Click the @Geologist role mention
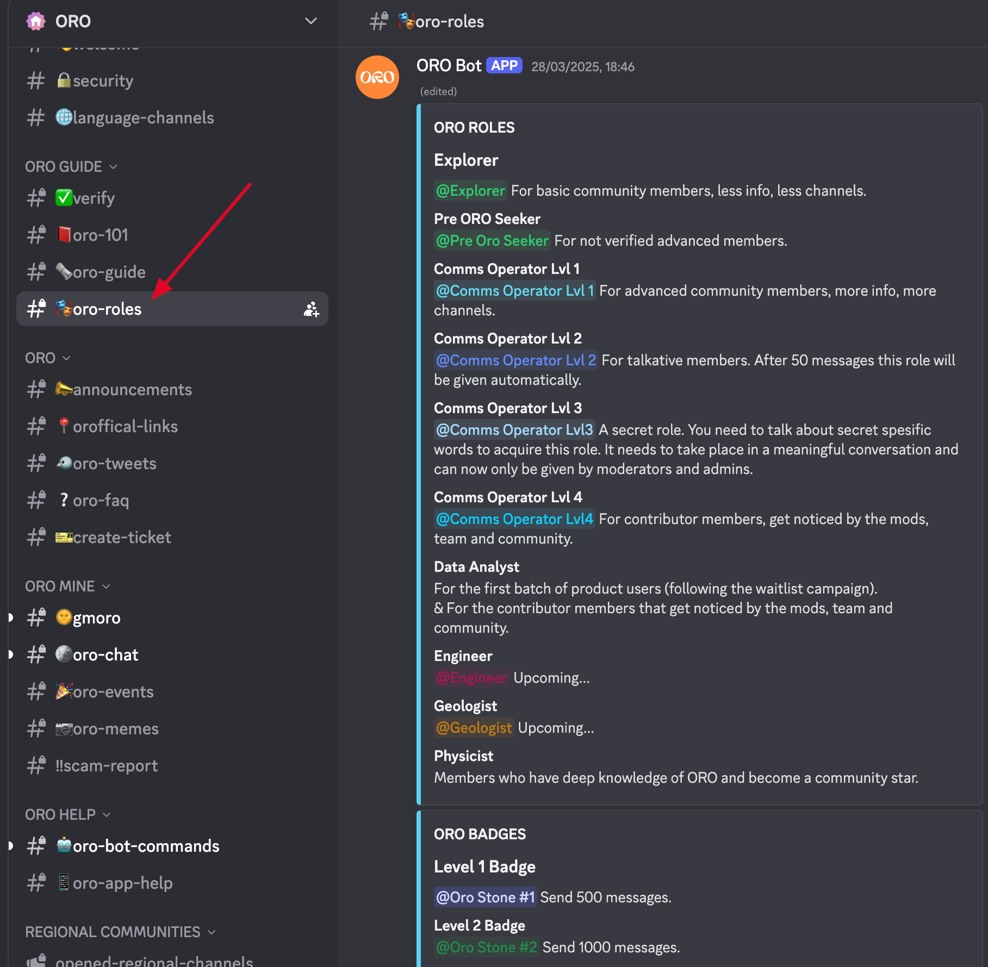This screenshot has width=988, height=967. tap(474, 728)
